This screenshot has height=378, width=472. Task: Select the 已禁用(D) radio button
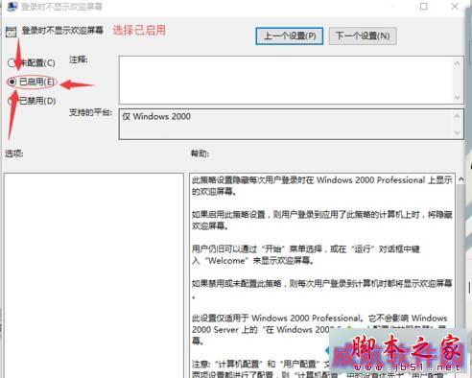point(12,101)
